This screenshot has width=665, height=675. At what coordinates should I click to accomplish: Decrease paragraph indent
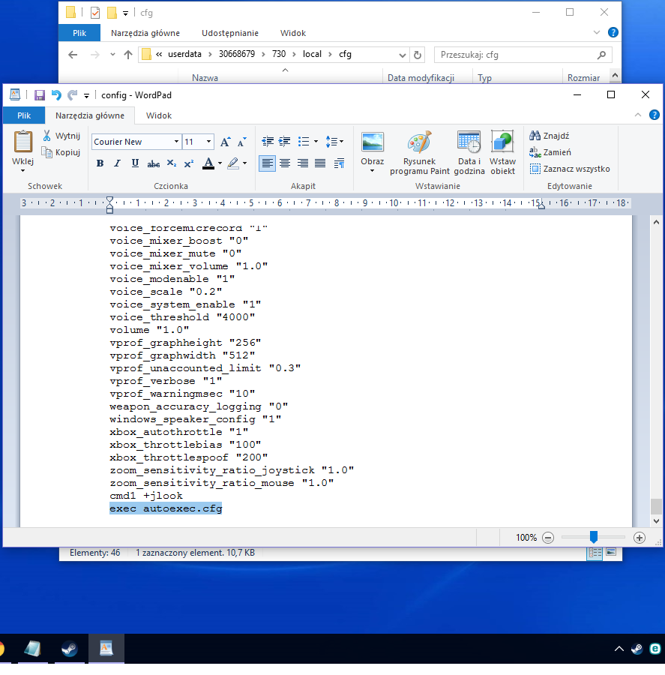pyautogui.click(x=268, y=141)
